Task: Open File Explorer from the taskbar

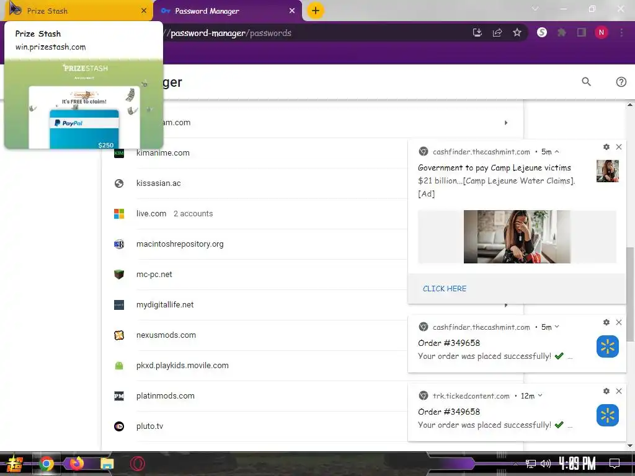Action: 107,464
